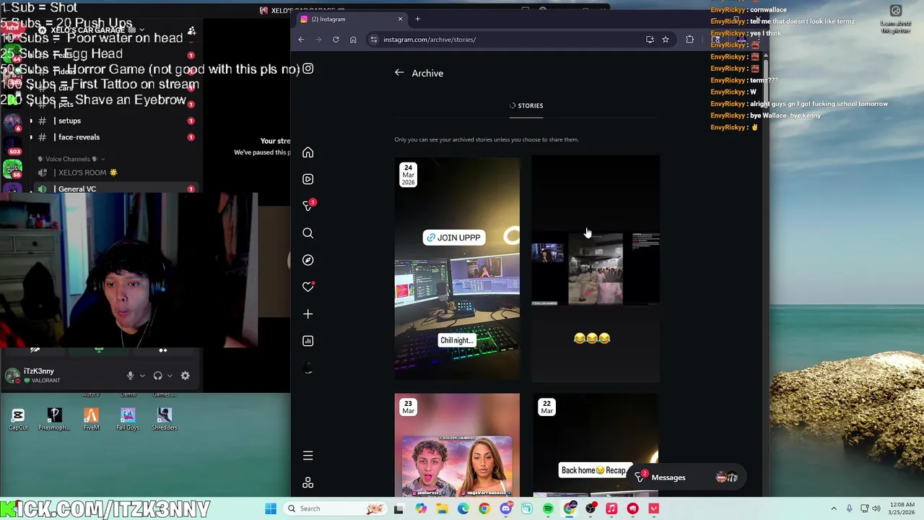Open Spotify from the taskbar
This screenshot has width=924, height=520.
(548, 508)
